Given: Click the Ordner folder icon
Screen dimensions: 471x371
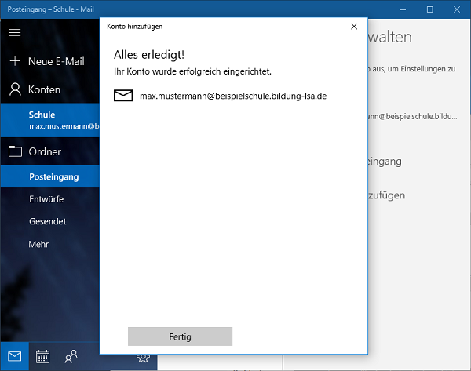Looking at the screenshot, I should tap(14, 151).
